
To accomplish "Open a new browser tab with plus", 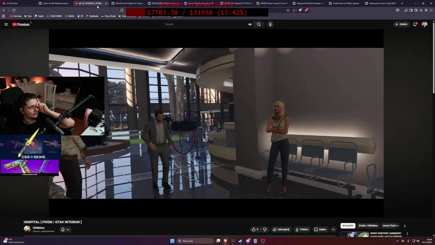I will pyautogui.click(x=402, y=3).
